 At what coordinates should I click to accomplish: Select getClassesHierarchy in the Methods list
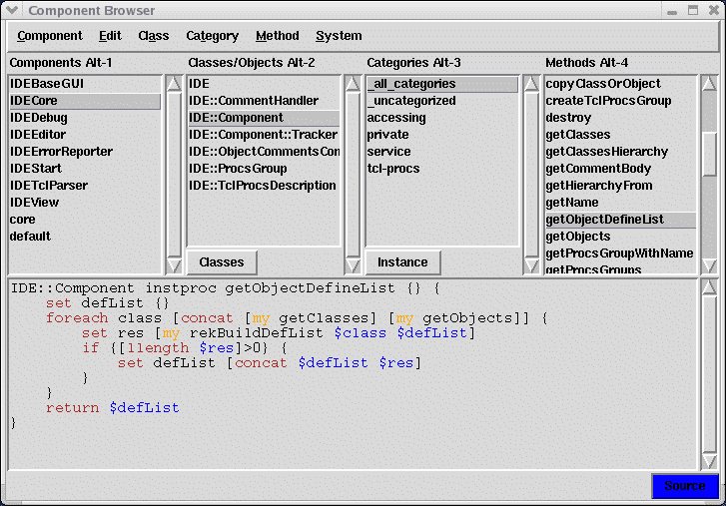click(x=606, y=152)
